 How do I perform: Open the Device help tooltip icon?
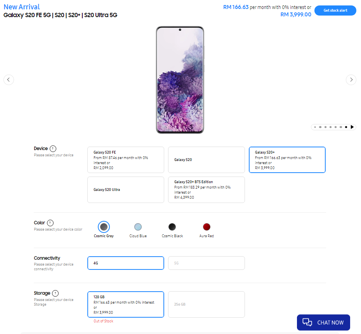53,149
